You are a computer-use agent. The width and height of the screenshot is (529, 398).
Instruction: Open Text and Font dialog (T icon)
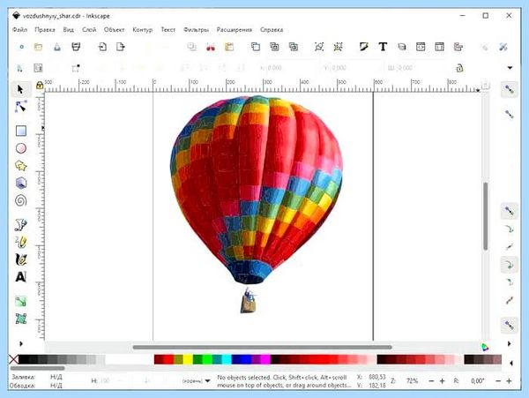[x=383, y=47]
